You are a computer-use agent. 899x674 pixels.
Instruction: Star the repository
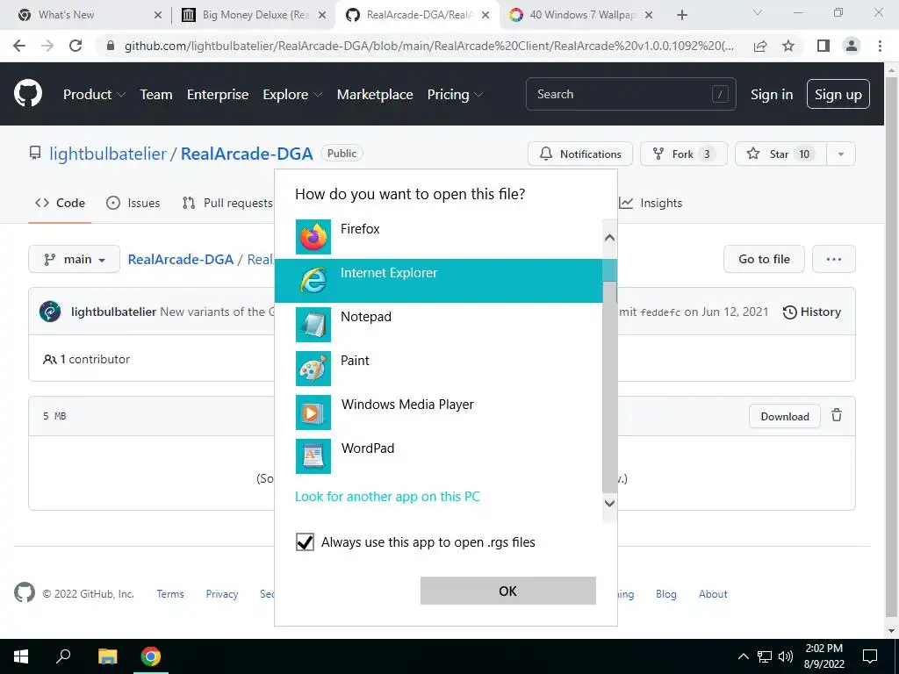point(780,154)
